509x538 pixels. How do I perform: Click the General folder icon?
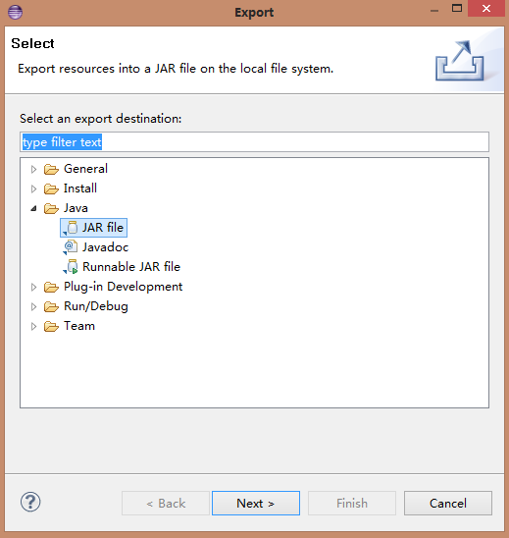(x=51, y=169)
